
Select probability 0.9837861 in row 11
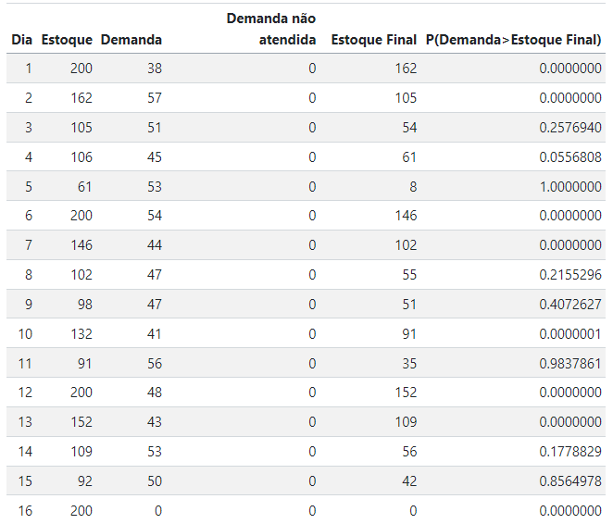(570, 364)
